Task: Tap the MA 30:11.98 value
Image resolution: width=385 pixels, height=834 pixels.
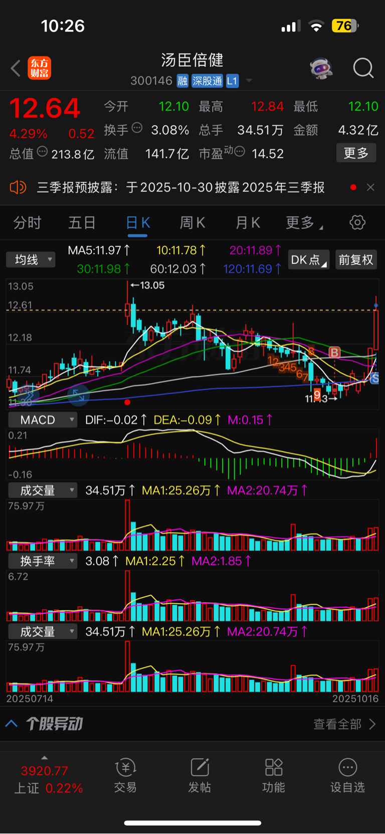Action: pyautogui.click(x=103, y=269)
